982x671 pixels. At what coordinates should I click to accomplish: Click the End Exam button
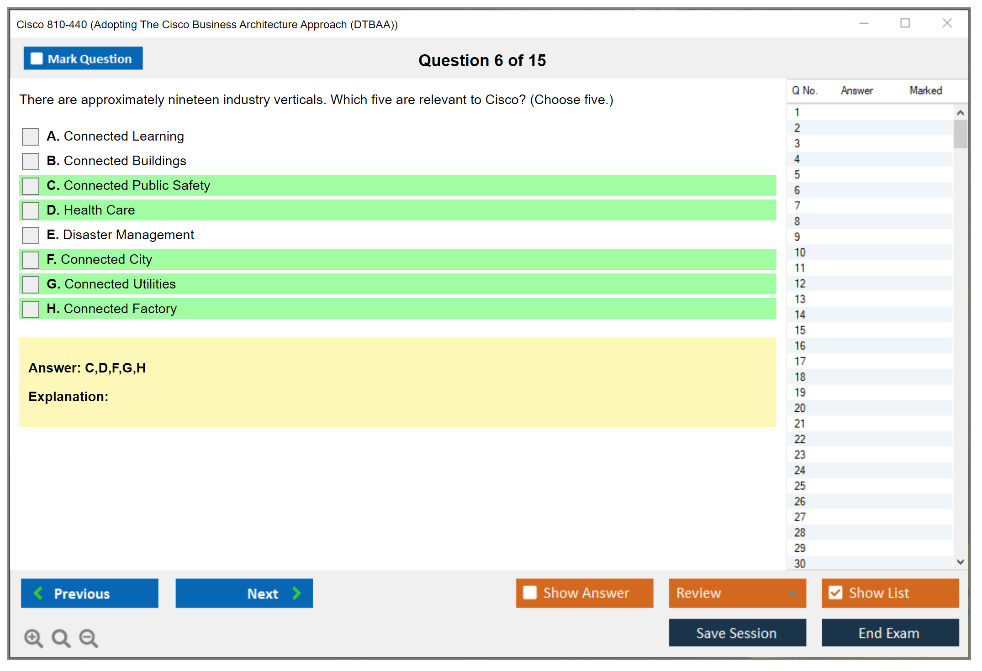[889, 633]
